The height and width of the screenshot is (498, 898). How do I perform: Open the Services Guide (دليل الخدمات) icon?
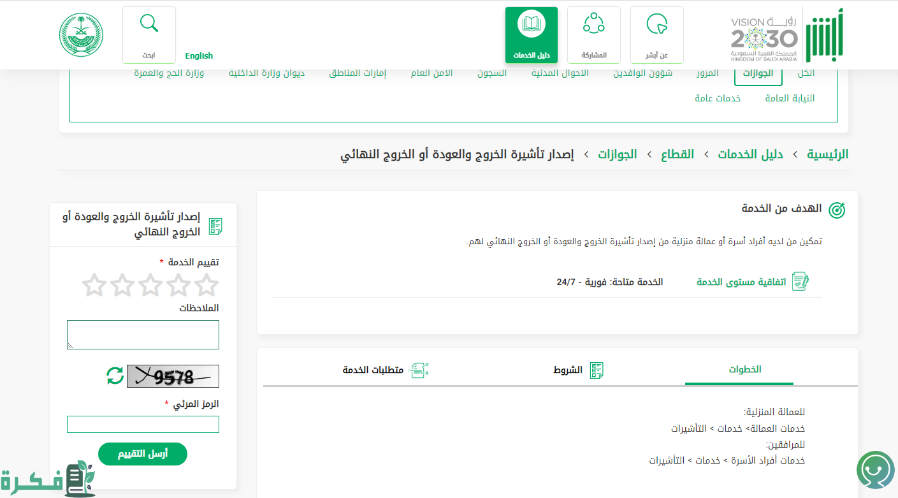coord(531,26)
